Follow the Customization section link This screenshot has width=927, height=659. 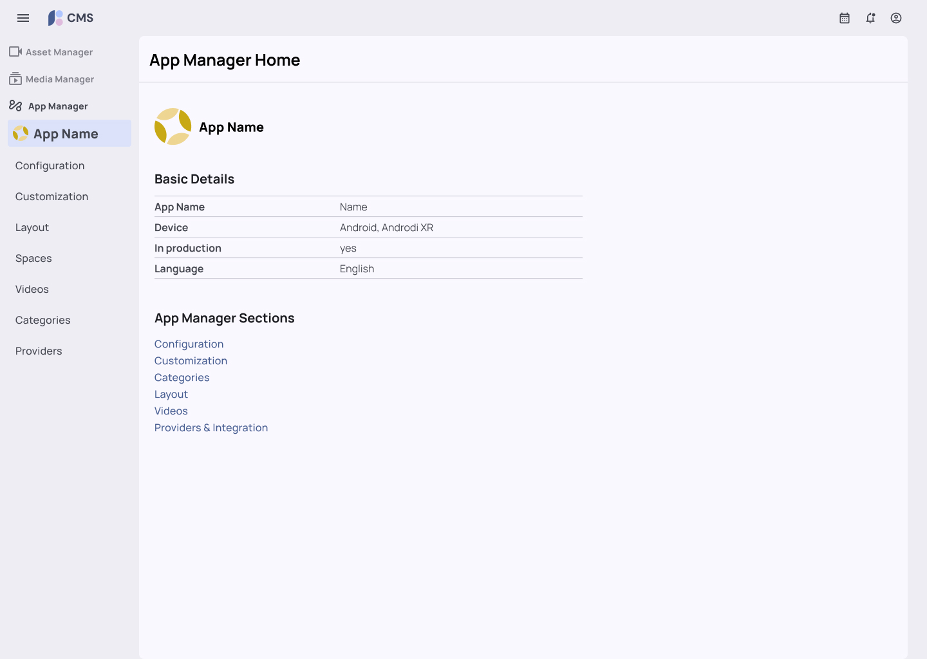191,361
